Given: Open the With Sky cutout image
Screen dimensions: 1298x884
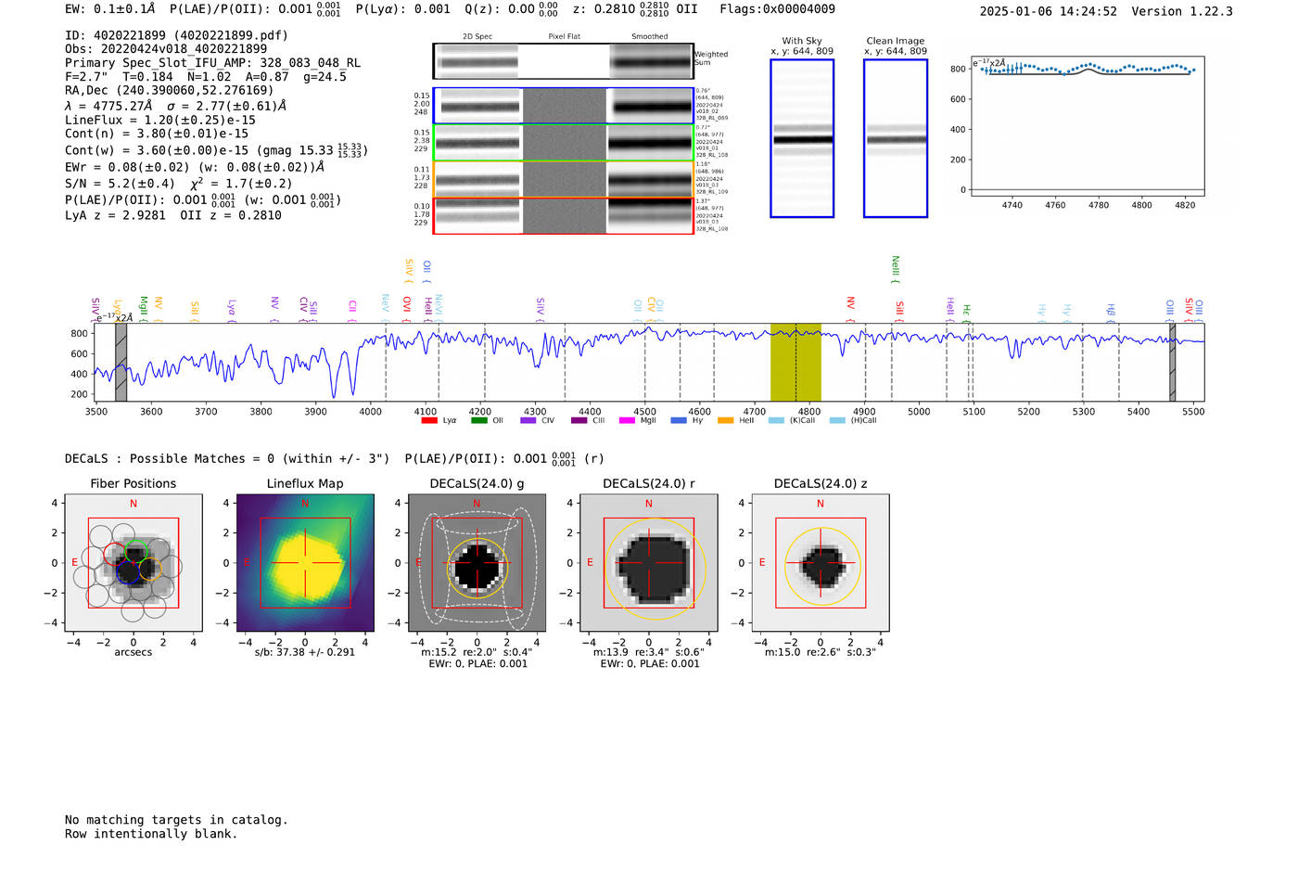Looking at the screenshot, I should 802,138.
